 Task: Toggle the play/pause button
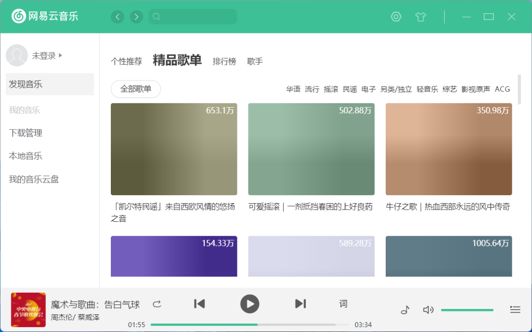click(x=250, y=304)
